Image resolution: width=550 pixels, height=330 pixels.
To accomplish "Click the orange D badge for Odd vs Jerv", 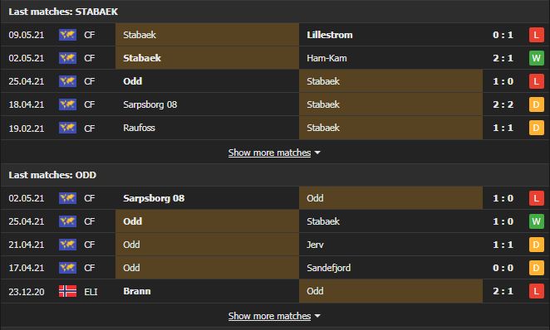I will (537, 245).
